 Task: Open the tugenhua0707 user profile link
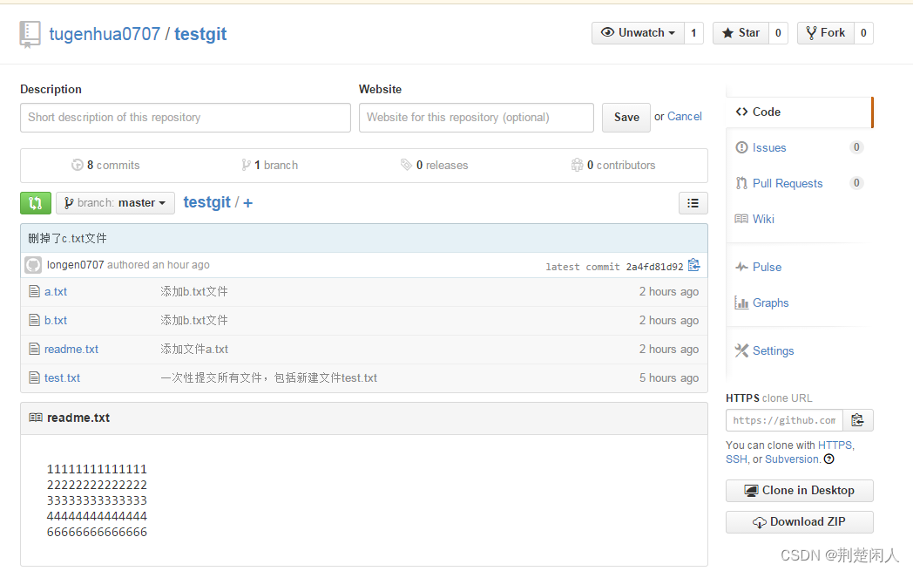click(x=105, y=34)
